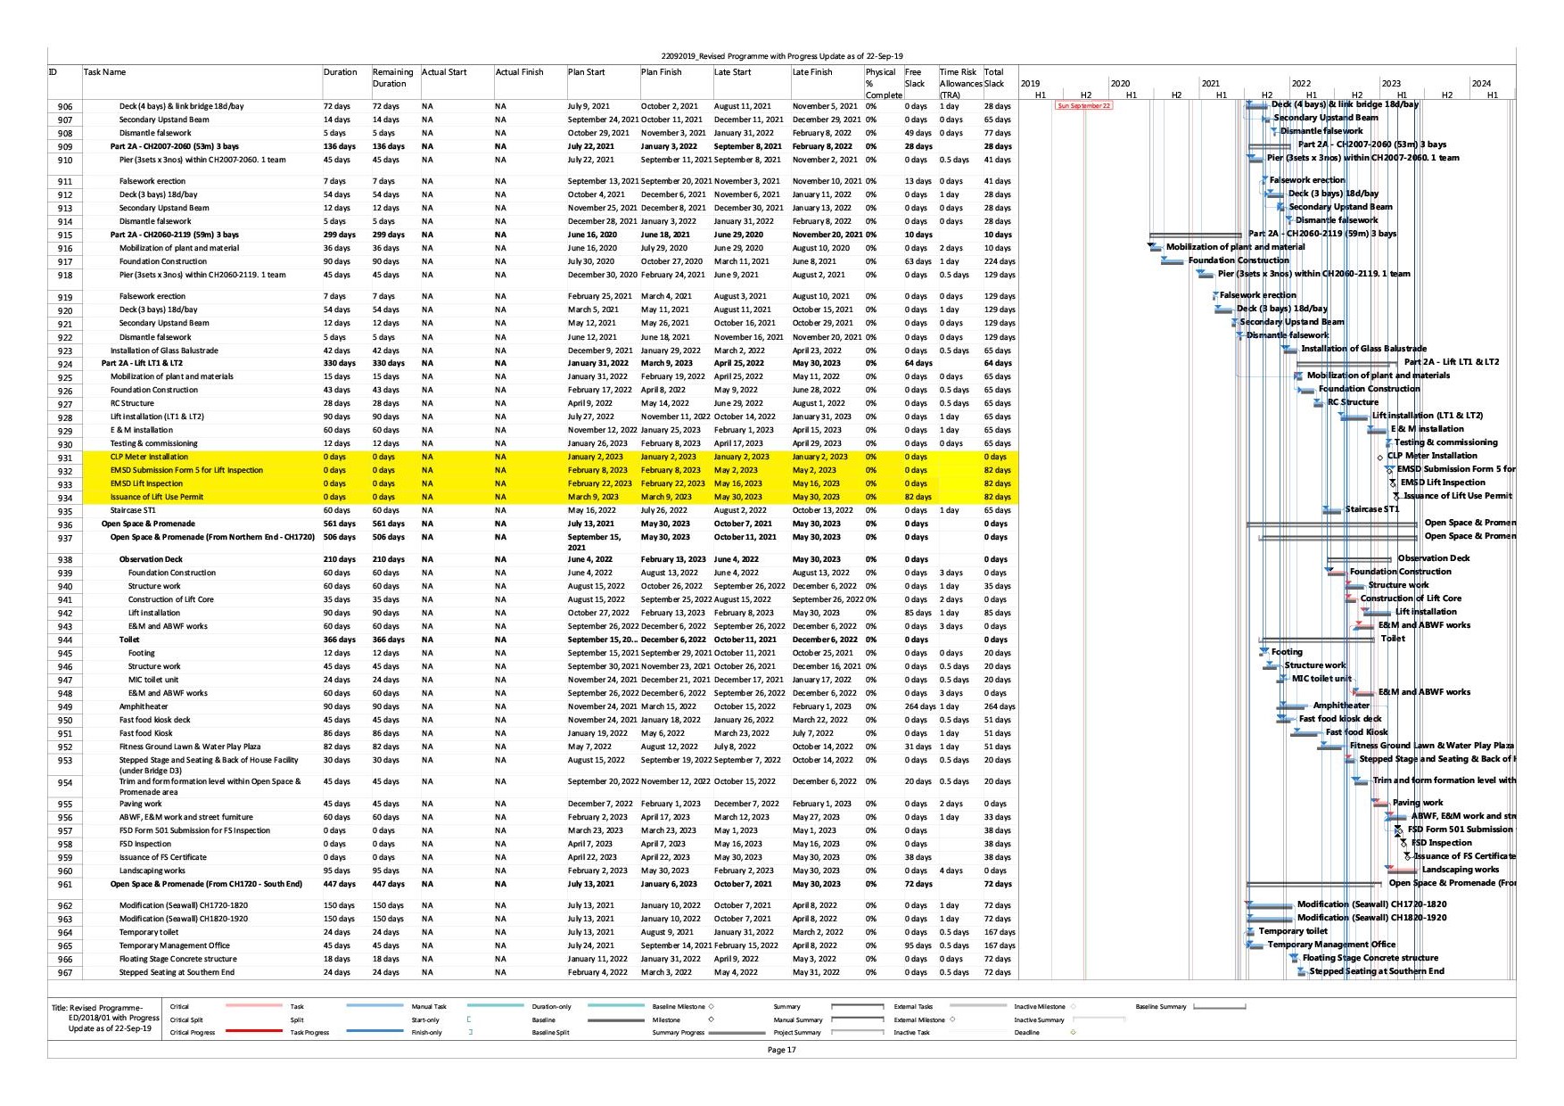Click 'Modification (Seawall) CH1720-1820' task name cell
Viewport: 1564px width, 1106px height.
(x=184, y=906)
